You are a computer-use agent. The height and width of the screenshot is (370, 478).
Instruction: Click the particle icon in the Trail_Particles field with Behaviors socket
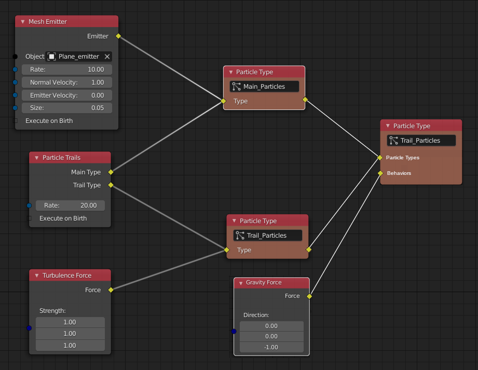tap(394, 141)
